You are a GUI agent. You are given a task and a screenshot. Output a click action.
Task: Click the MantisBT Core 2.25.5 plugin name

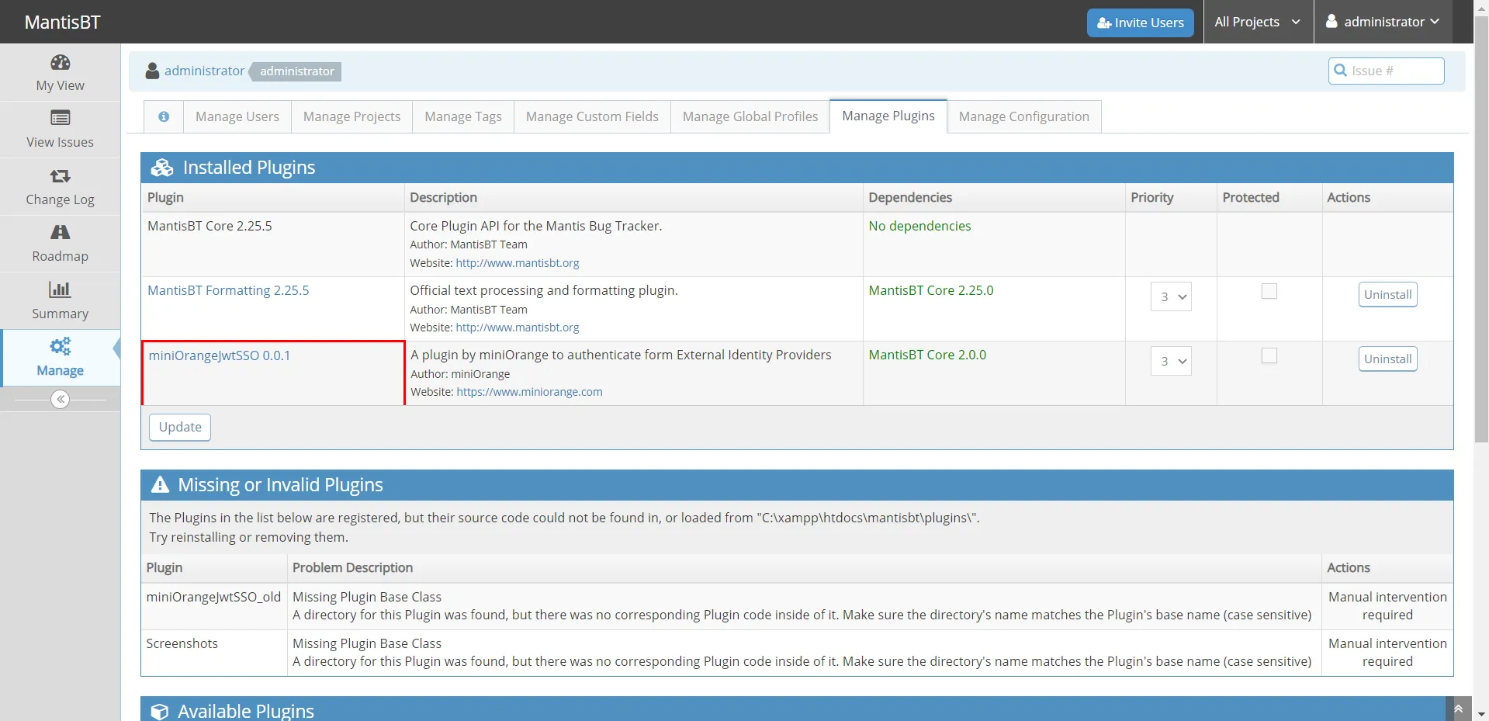coord(209,226)
